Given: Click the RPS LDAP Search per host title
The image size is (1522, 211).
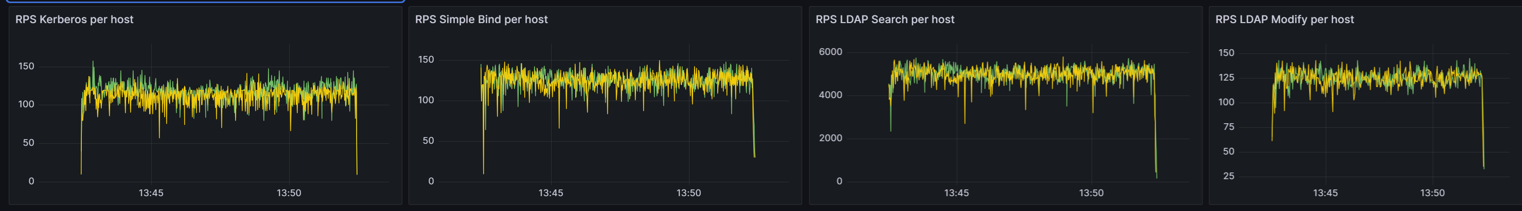Looking at the screenshot, I should tap(884, 20).
